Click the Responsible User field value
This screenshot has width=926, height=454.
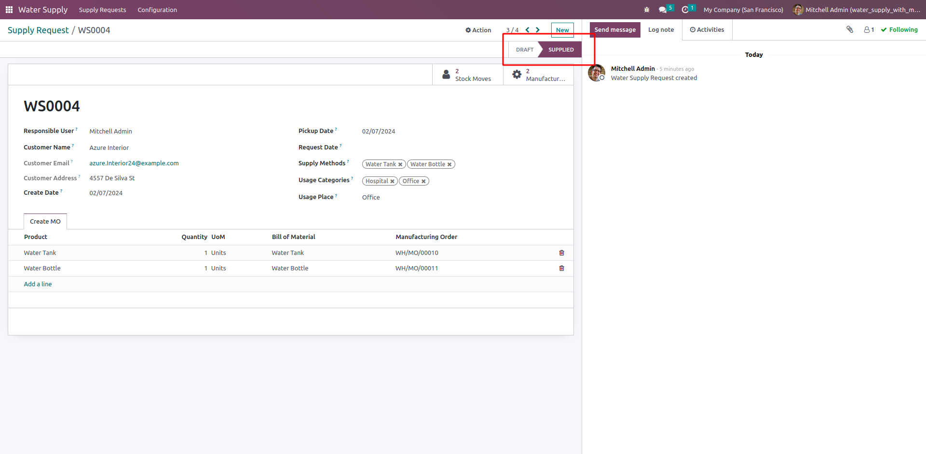click(x=110, y=131)
